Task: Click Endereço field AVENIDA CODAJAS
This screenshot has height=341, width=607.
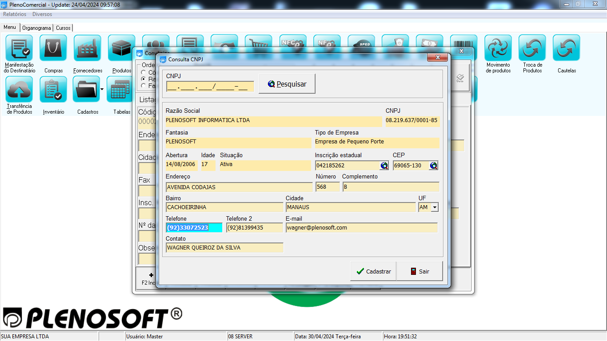Action: tap(239, 187)
